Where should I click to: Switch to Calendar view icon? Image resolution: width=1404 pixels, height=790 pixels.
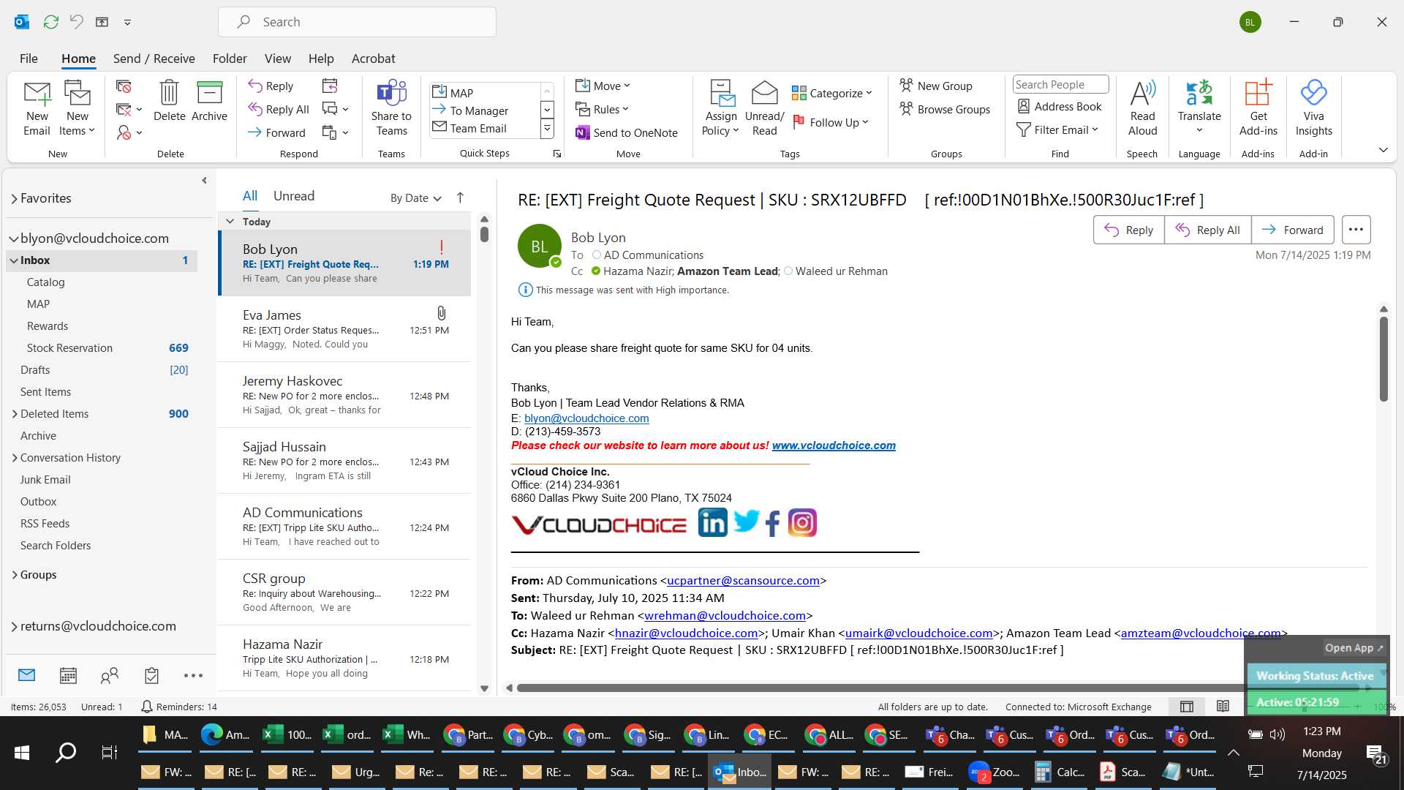(x=68, y=675)
